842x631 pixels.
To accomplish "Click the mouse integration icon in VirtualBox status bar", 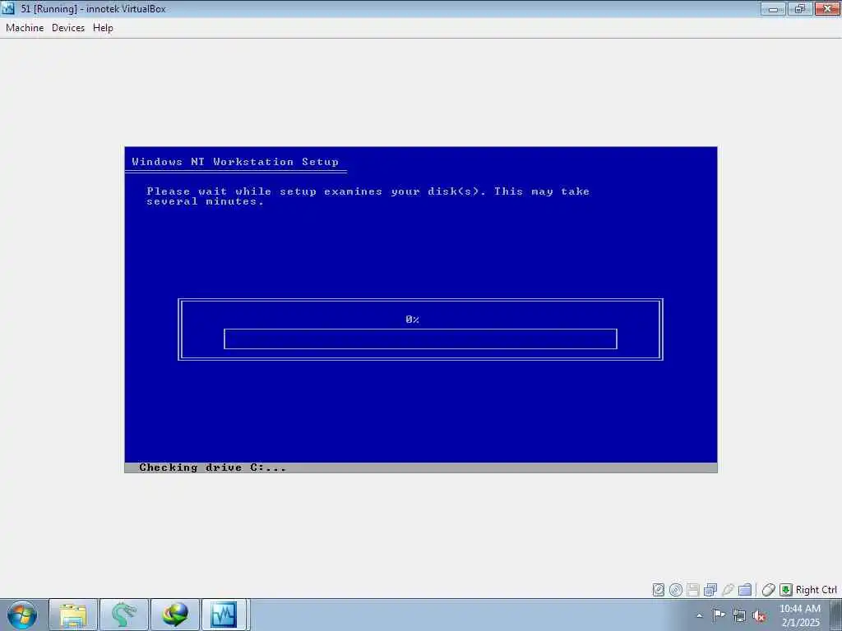I will tap(769, 590).
